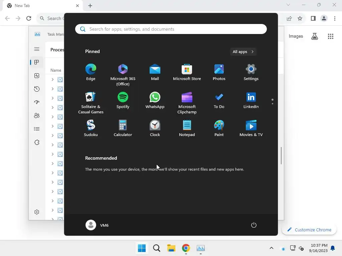
Task: Go to next pinned apps page dot
Action: pyautogui.click(x=273, y=104)
